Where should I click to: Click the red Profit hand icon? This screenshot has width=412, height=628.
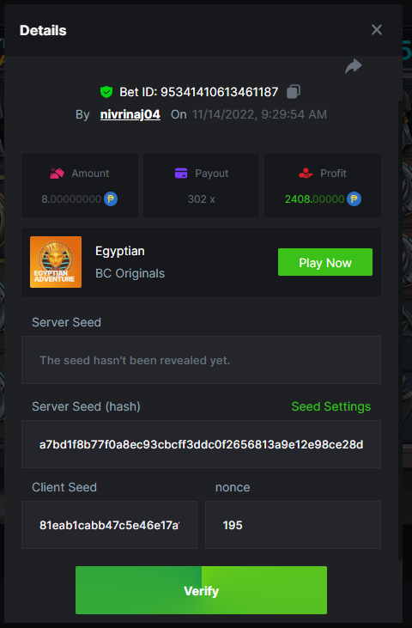306,174
